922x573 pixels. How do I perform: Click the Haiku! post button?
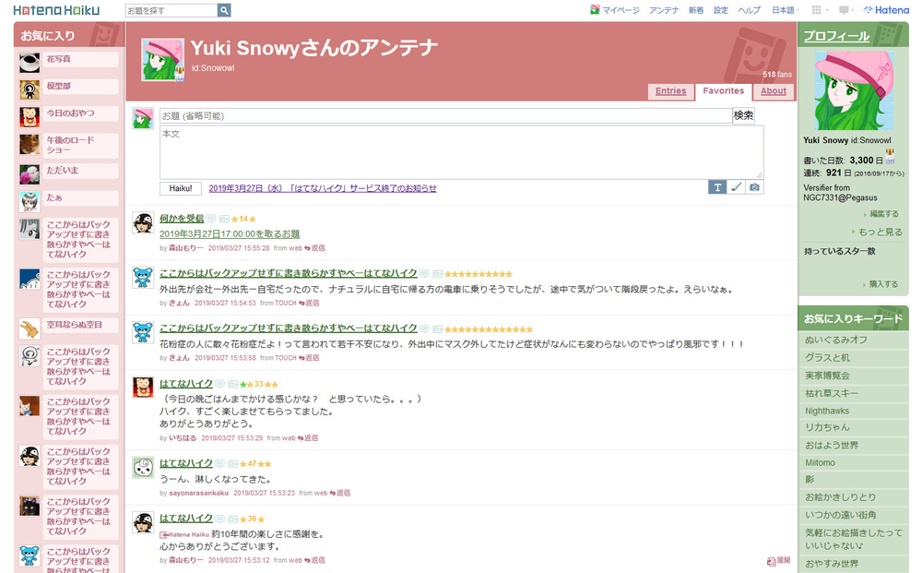coord(181,188)
